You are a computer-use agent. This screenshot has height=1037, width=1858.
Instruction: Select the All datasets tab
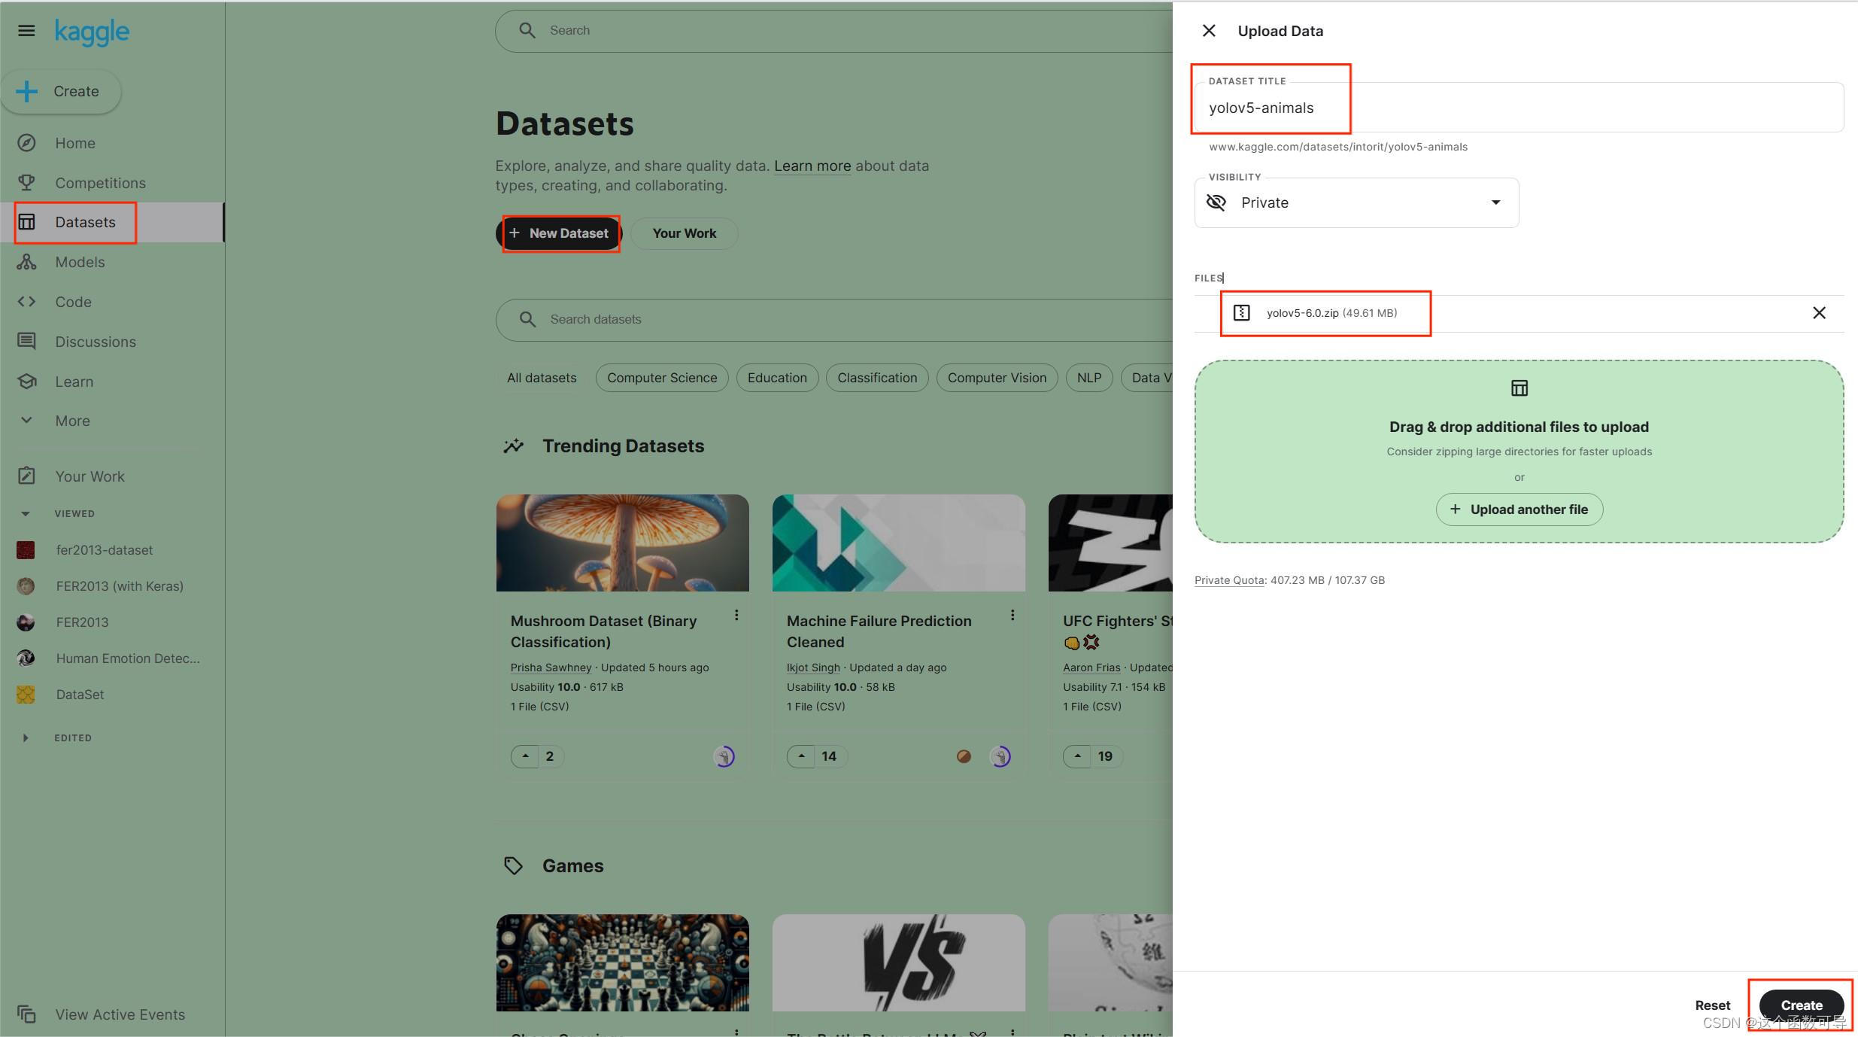tap(541, 378)
